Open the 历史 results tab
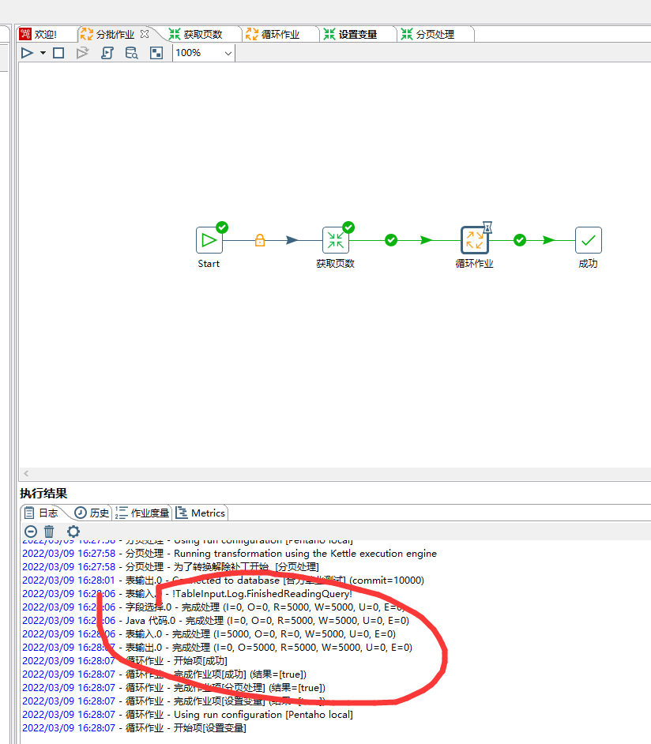The image size is (651, 744). tap(92, 513)
